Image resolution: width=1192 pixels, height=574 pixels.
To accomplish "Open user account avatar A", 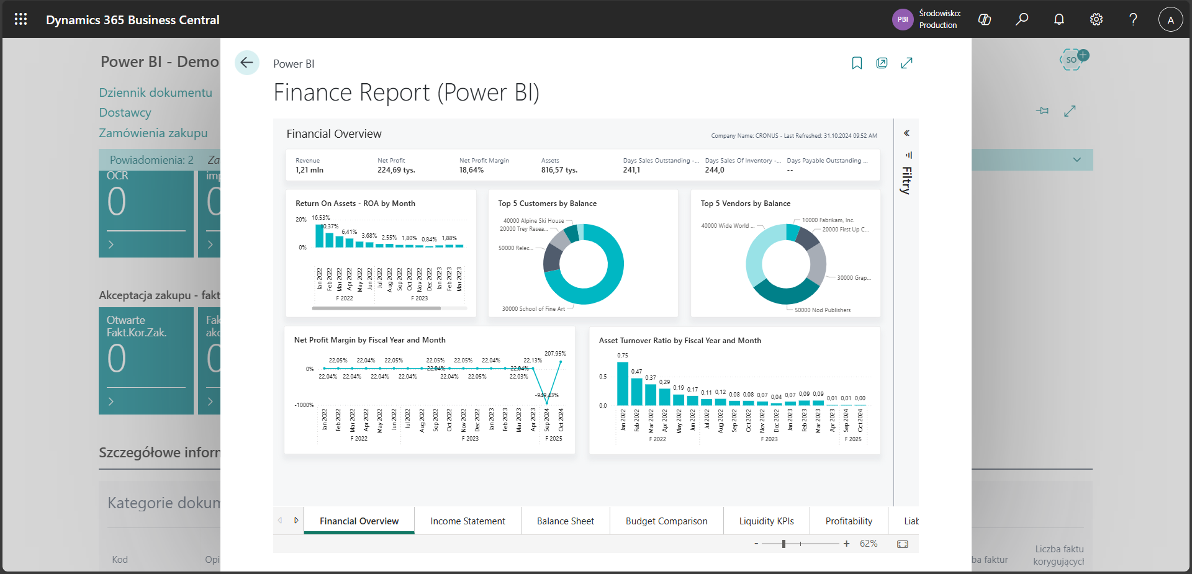I will pos(1170,19).
